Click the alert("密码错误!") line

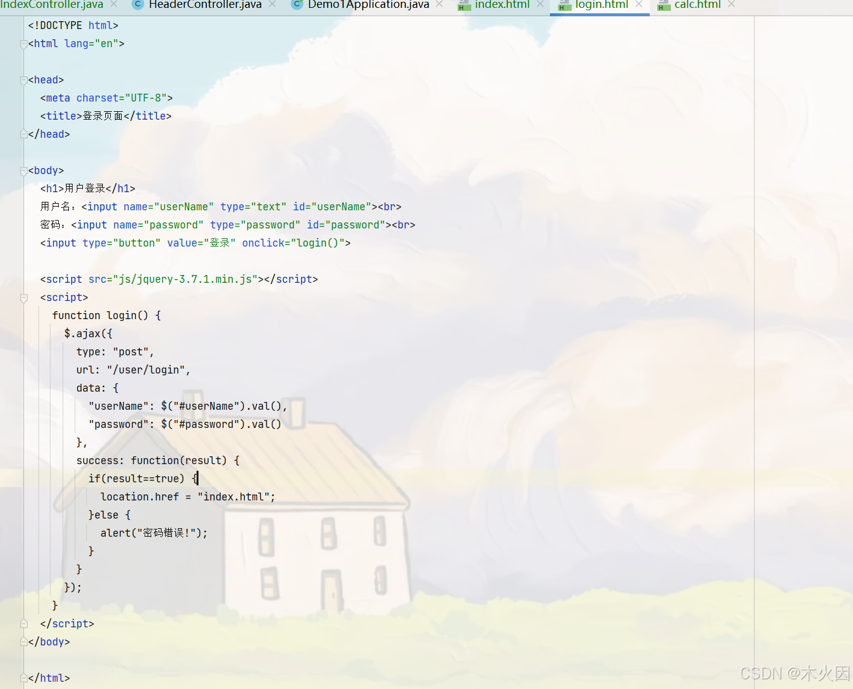(154, 533)
